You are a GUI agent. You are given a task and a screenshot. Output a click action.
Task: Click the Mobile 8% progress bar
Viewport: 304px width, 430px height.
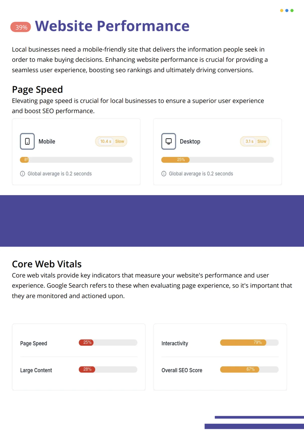point(76,160)
